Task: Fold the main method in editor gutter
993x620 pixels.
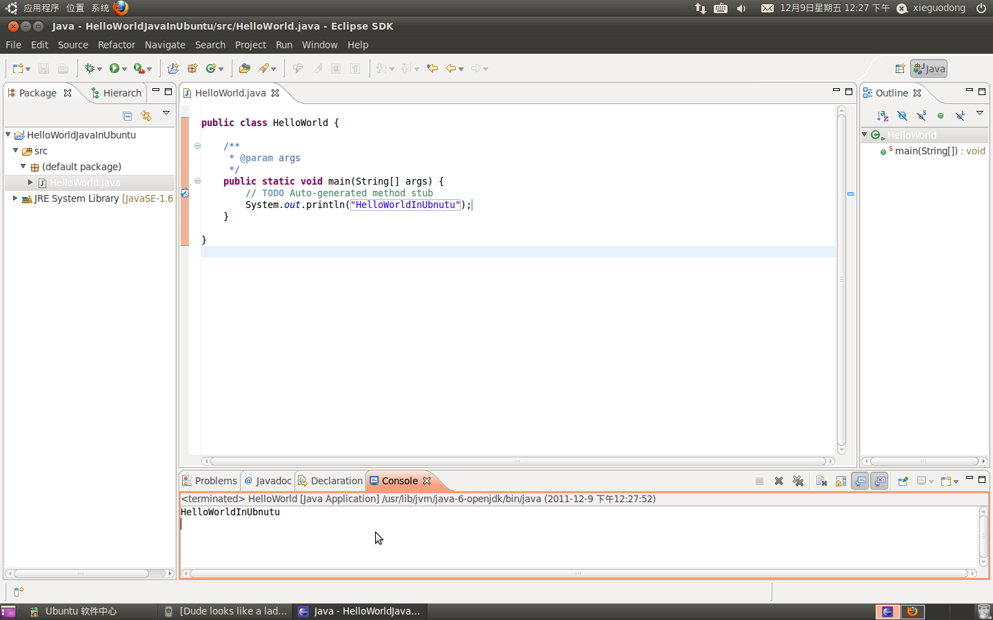Action: tap(197, 181)
